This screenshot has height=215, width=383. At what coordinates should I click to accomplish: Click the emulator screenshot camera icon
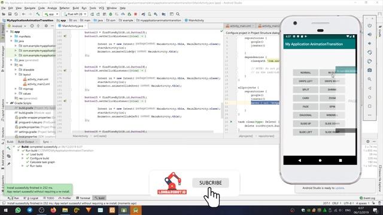click(370, 70)
